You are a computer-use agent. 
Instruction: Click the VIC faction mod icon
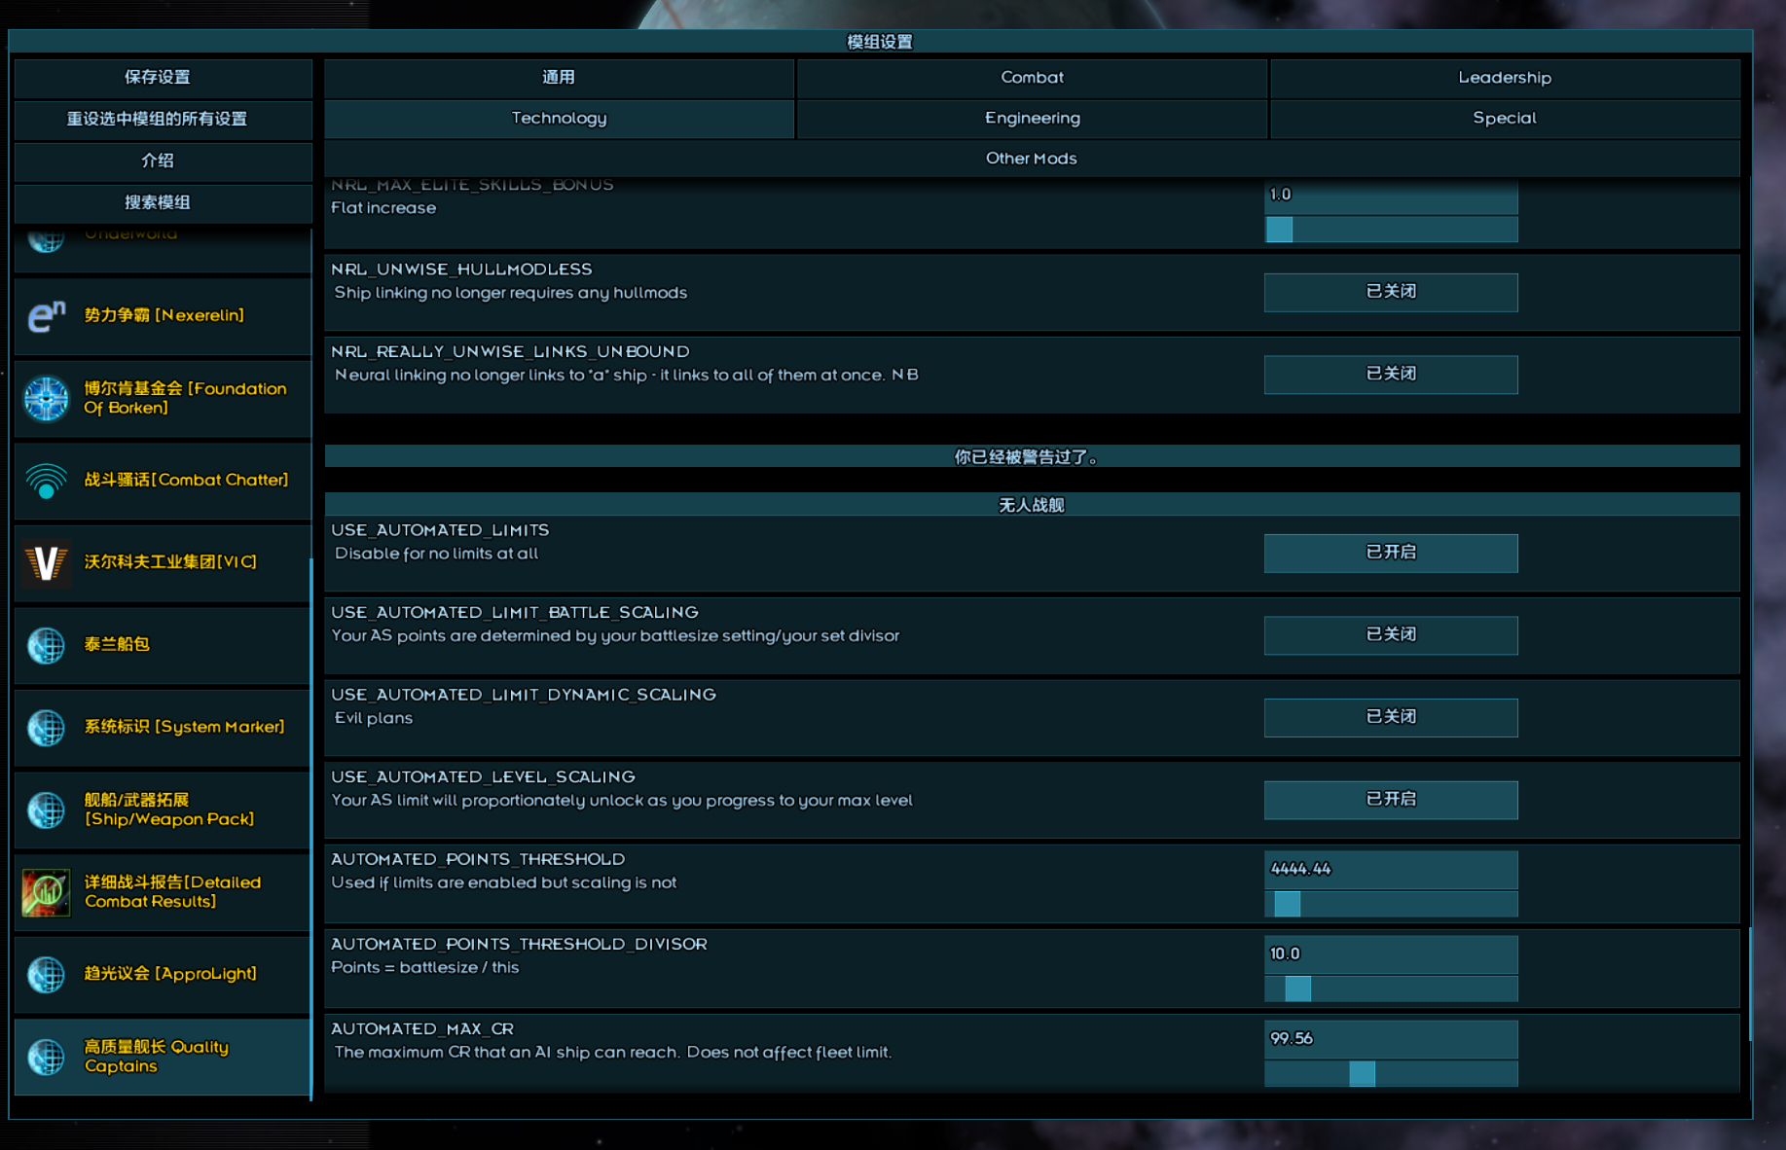(x=46, y=562)
